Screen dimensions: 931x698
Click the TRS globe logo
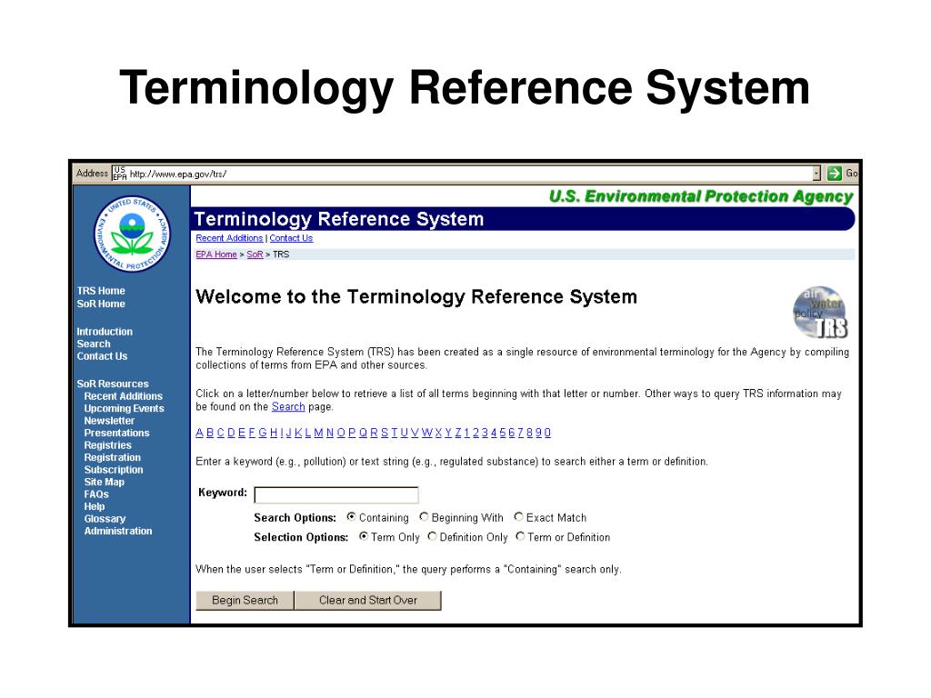820,313
